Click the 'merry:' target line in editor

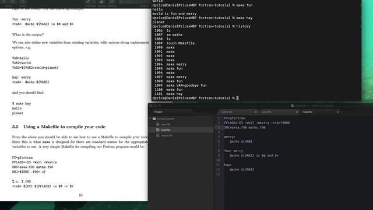point(230,137)
